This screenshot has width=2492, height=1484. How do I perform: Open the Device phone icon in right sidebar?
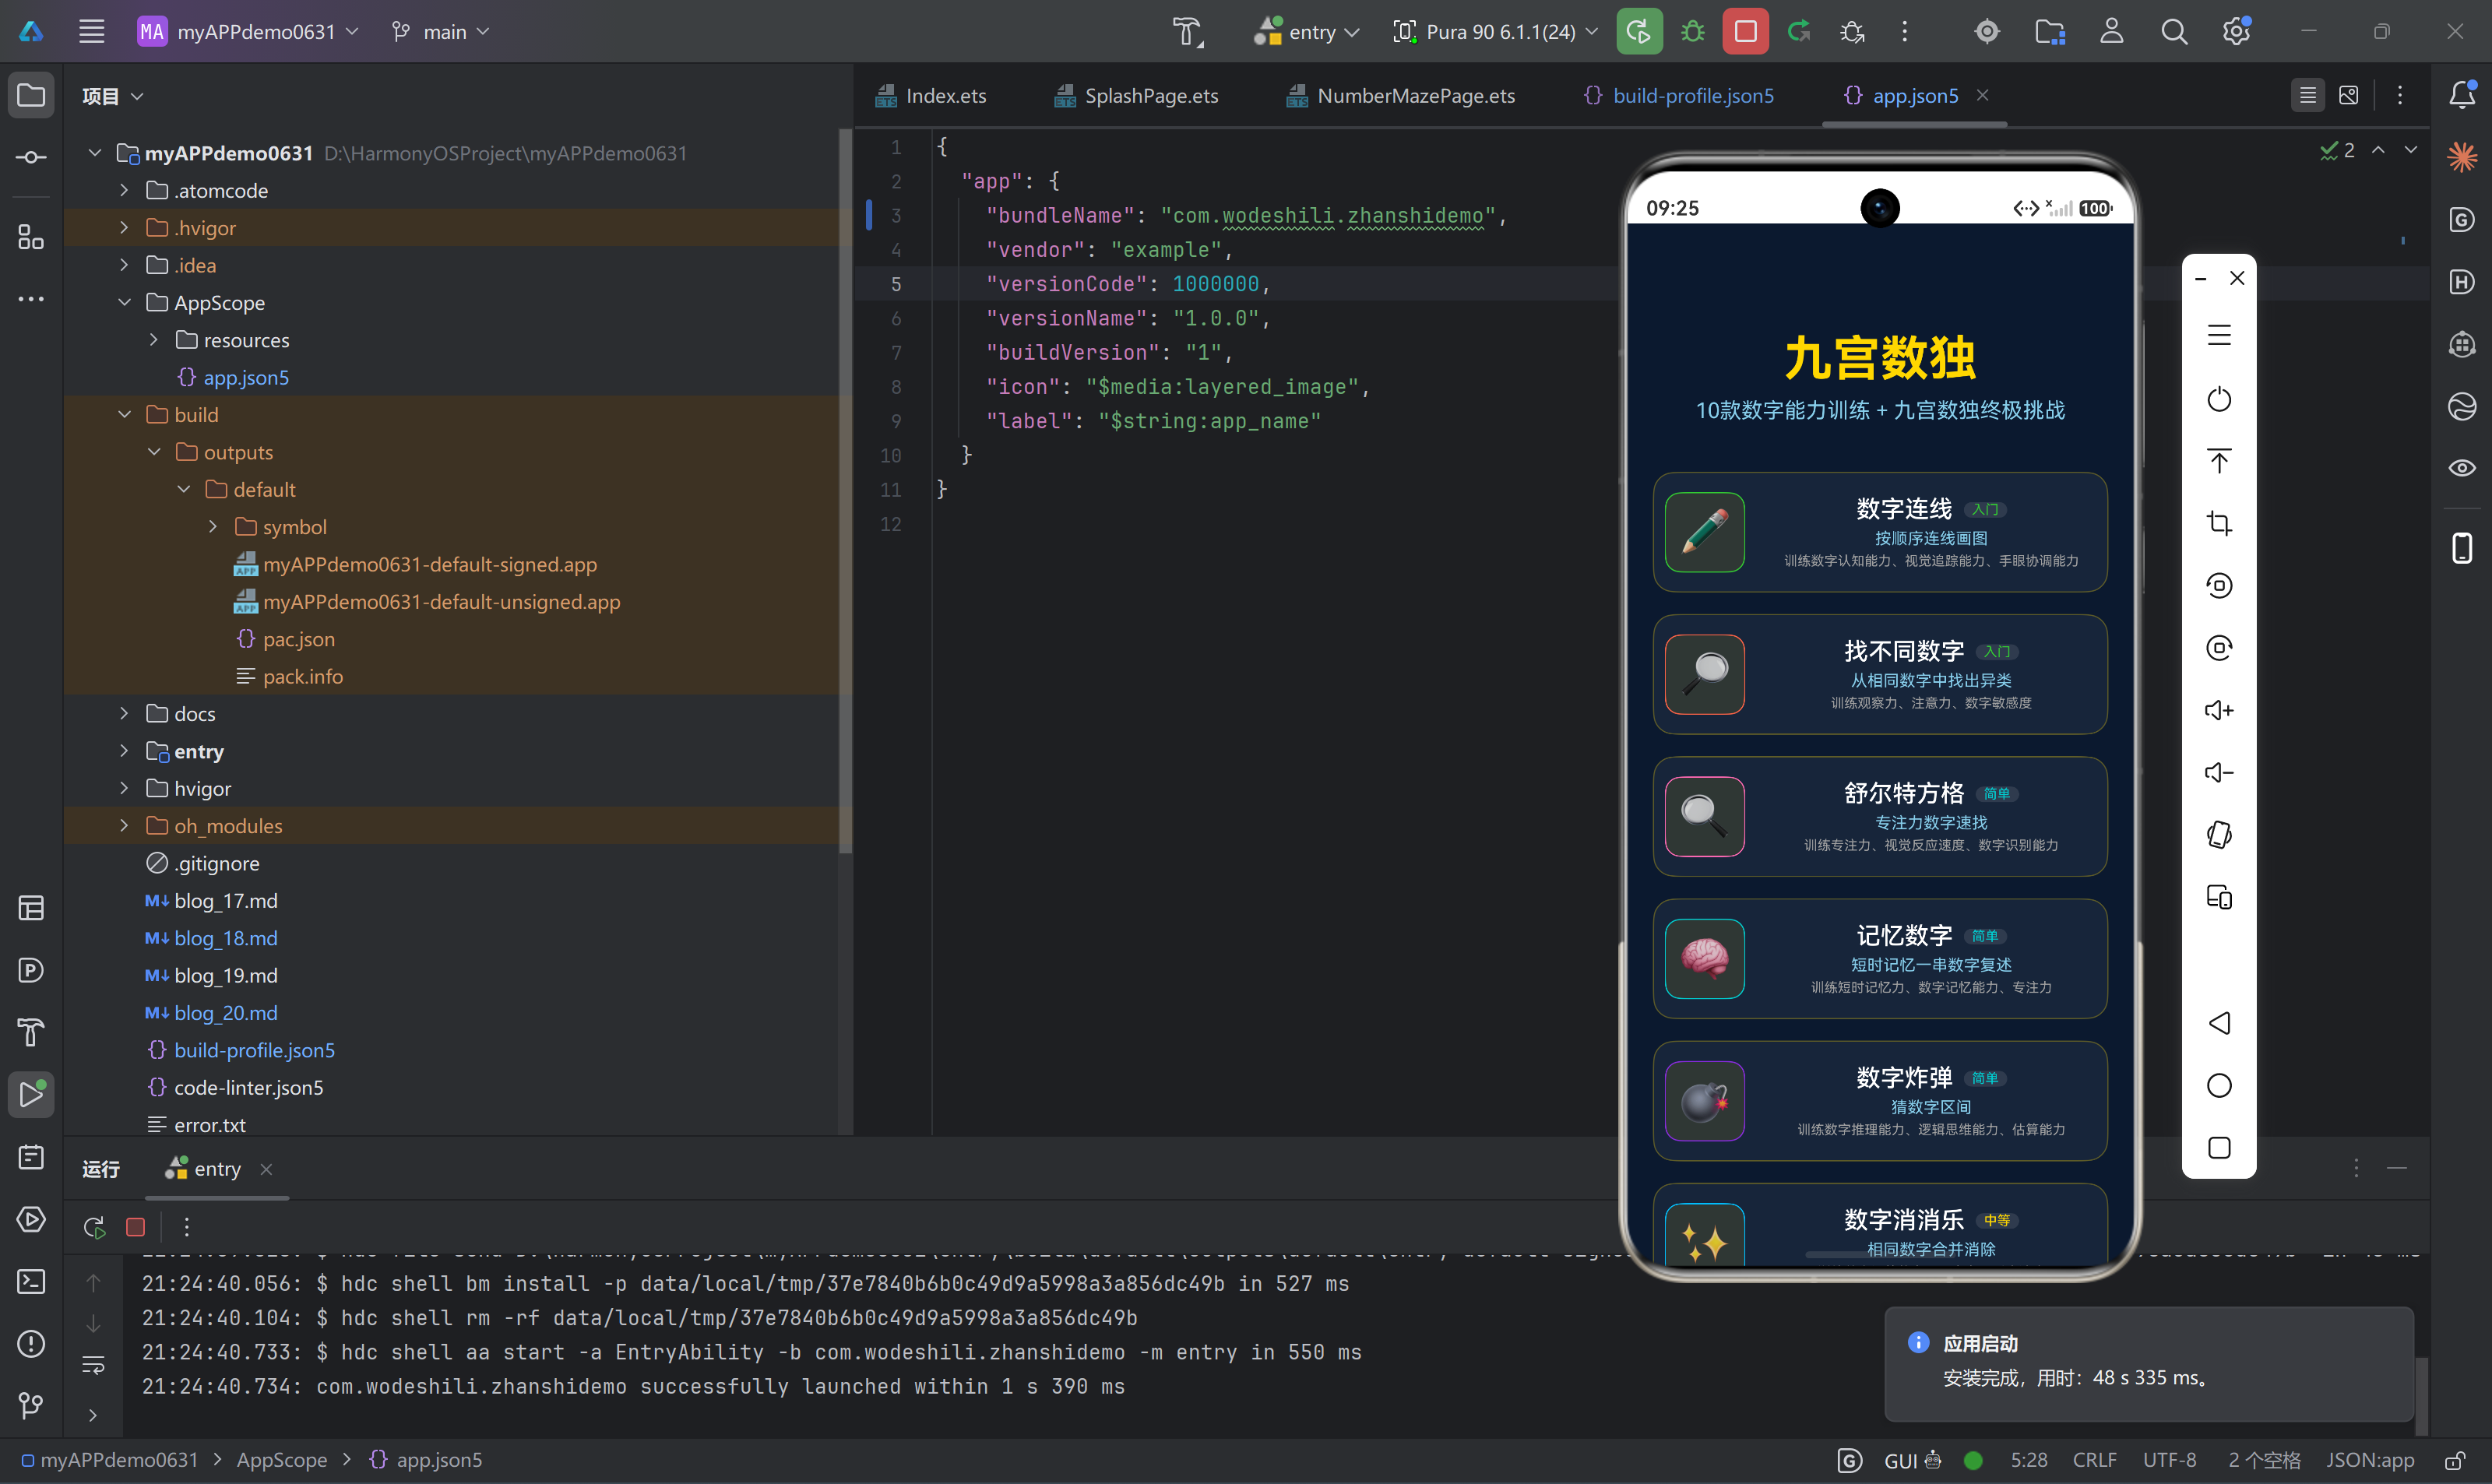click(x=2461, y=547)
